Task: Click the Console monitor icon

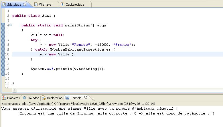Action: click(x=67, y=98)
